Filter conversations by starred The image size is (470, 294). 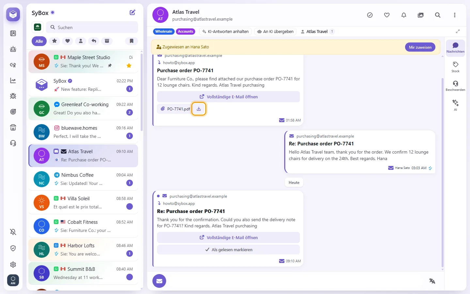click(55, 41)
